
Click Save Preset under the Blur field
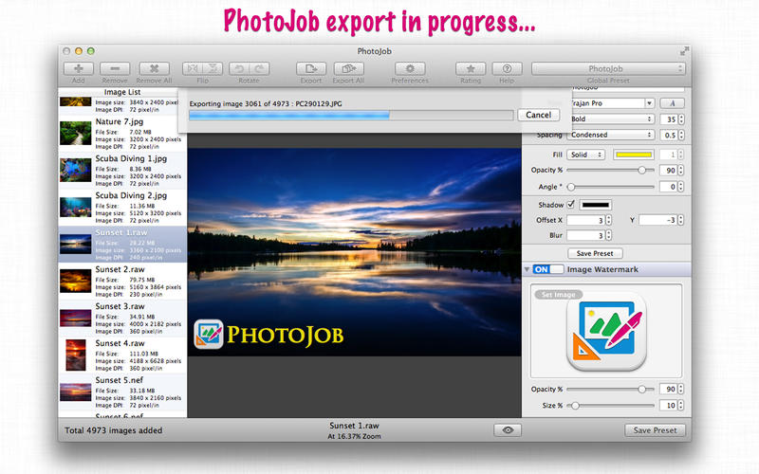tap(595, 253)
